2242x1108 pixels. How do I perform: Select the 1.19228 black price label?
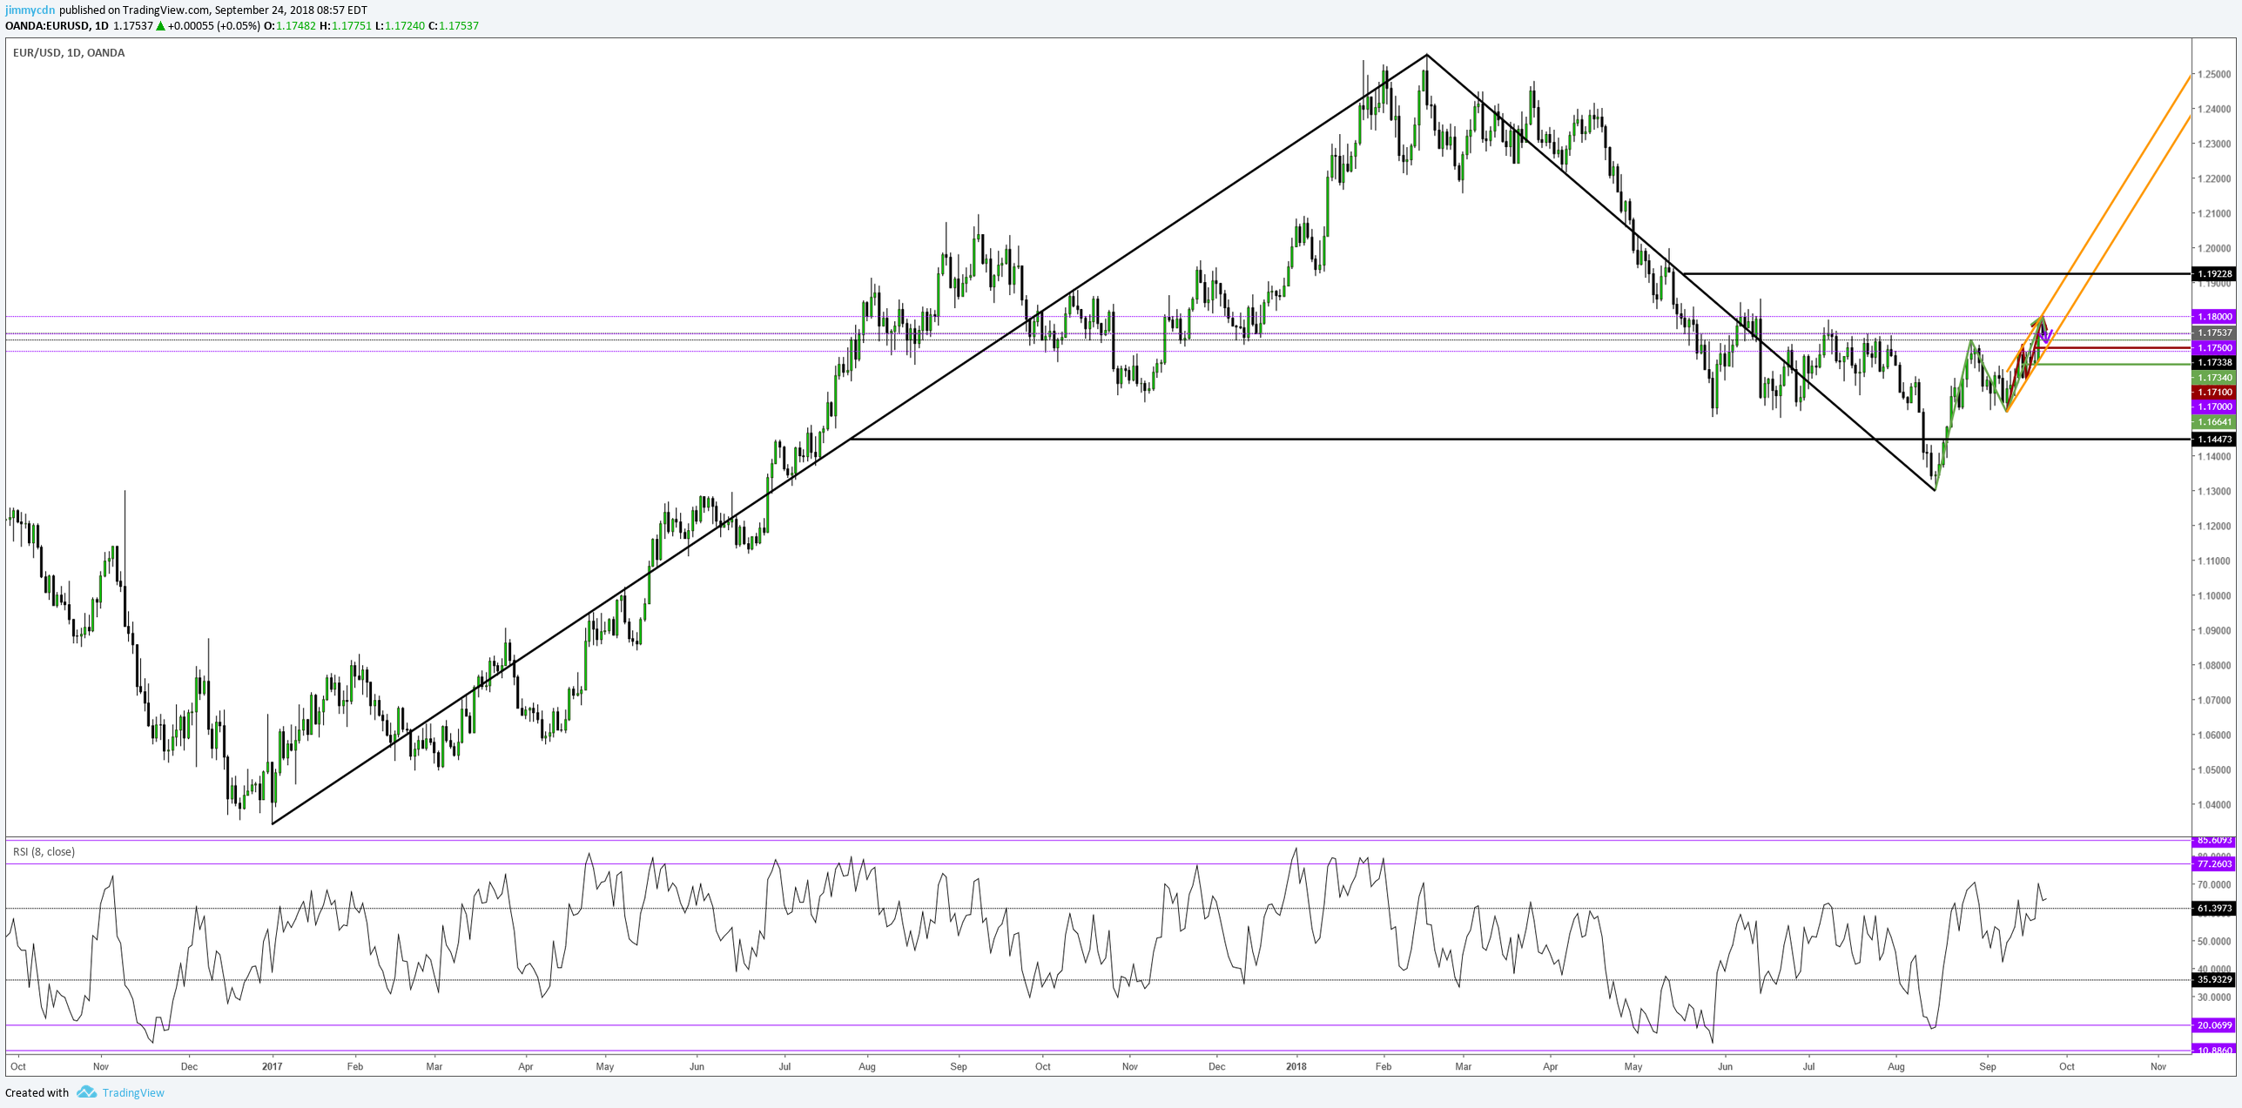(x=2213, y=273)
